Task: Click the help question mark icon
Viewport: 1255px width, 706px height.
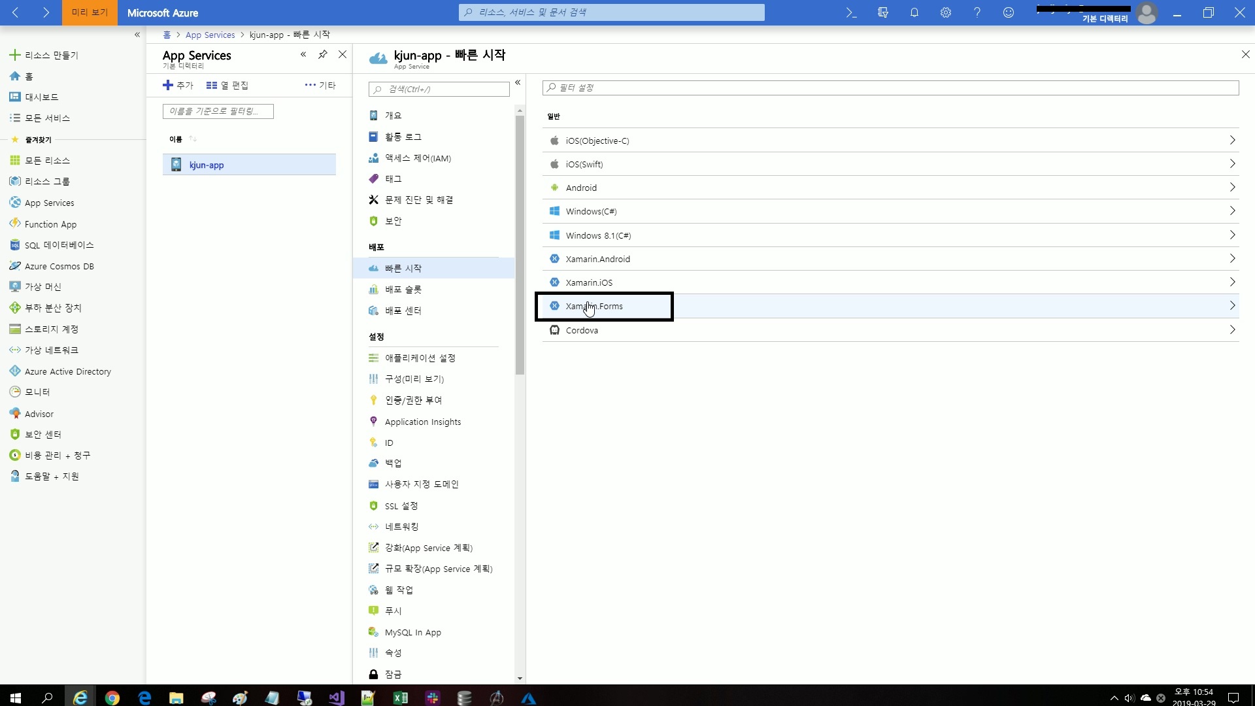Action: tap(977, 12)
